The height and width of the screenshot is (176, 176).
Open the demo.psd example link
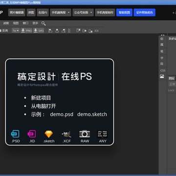tap(62, 114)
